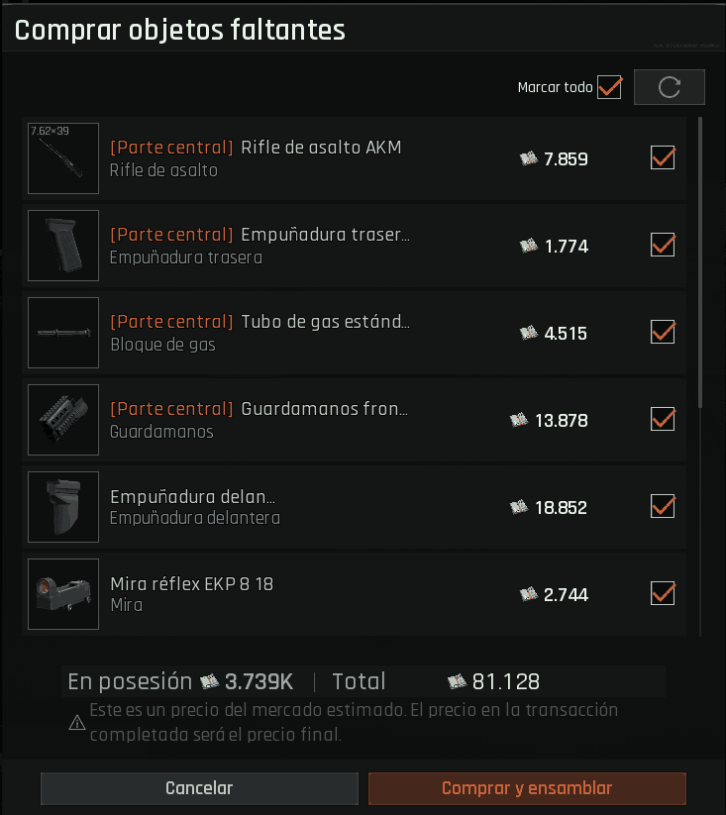
Task: Click the EKP 8 18 reflex sight icon
Action: click(63, 594)
